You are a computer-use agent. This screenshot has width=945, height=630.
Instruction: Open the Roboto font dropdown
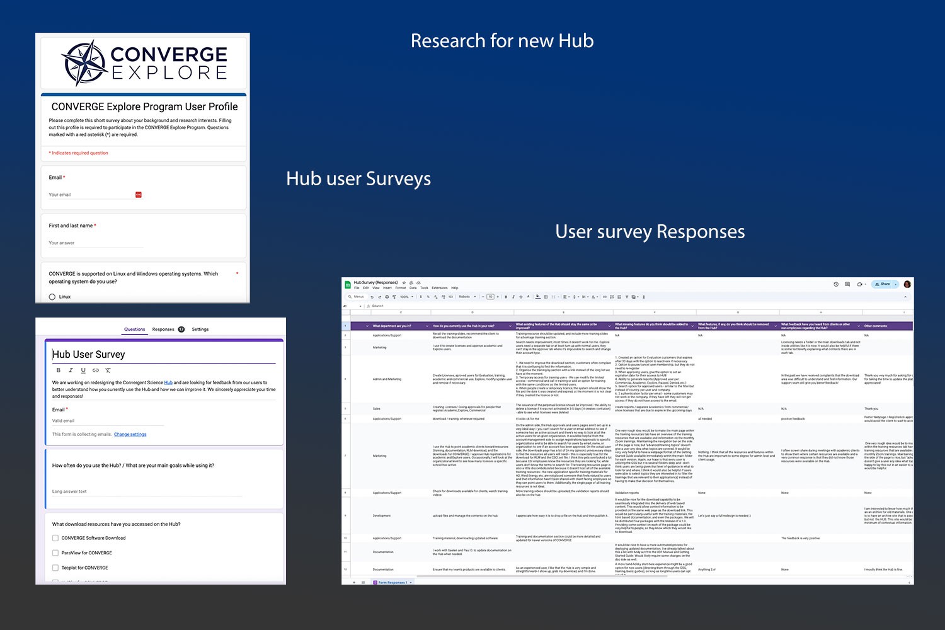click(x=467, y=297)
